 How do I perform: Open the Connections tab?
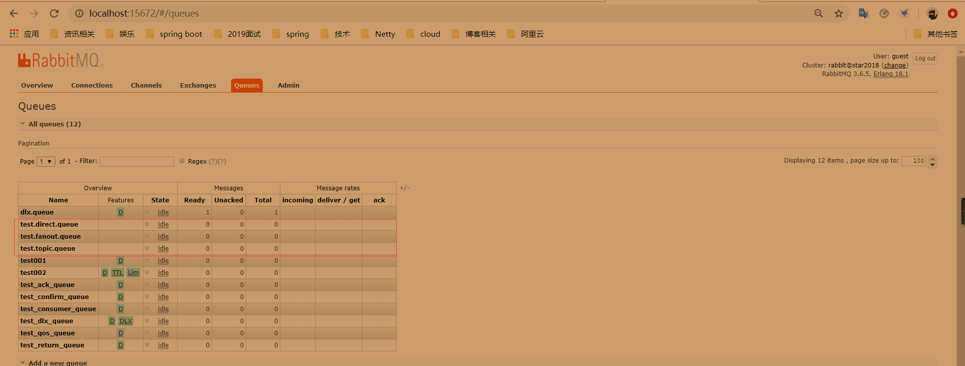[x=92, y=86]
